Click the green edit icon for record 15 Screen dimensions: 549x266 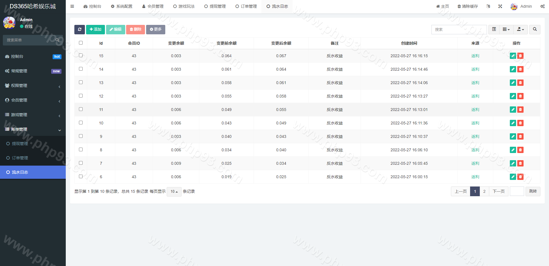coord(513,56)
